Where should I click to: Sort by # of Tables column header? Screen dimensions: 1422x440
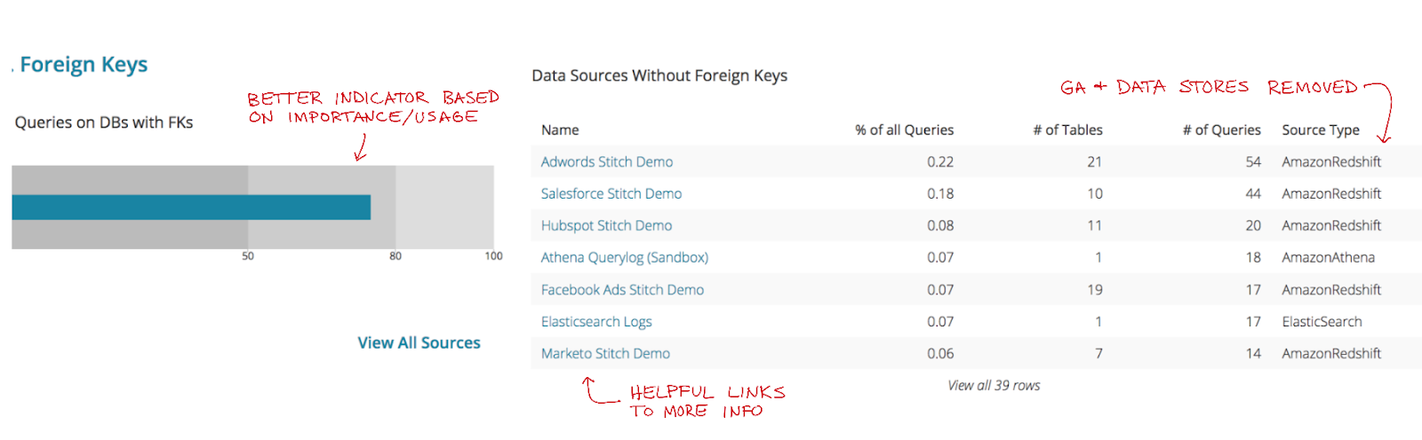(x=1067, y=130)
